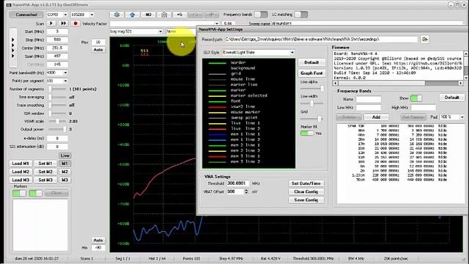469x264 pixels.
Task: Click the e-delay (ns) input field
Action: (x=57, y=139)
